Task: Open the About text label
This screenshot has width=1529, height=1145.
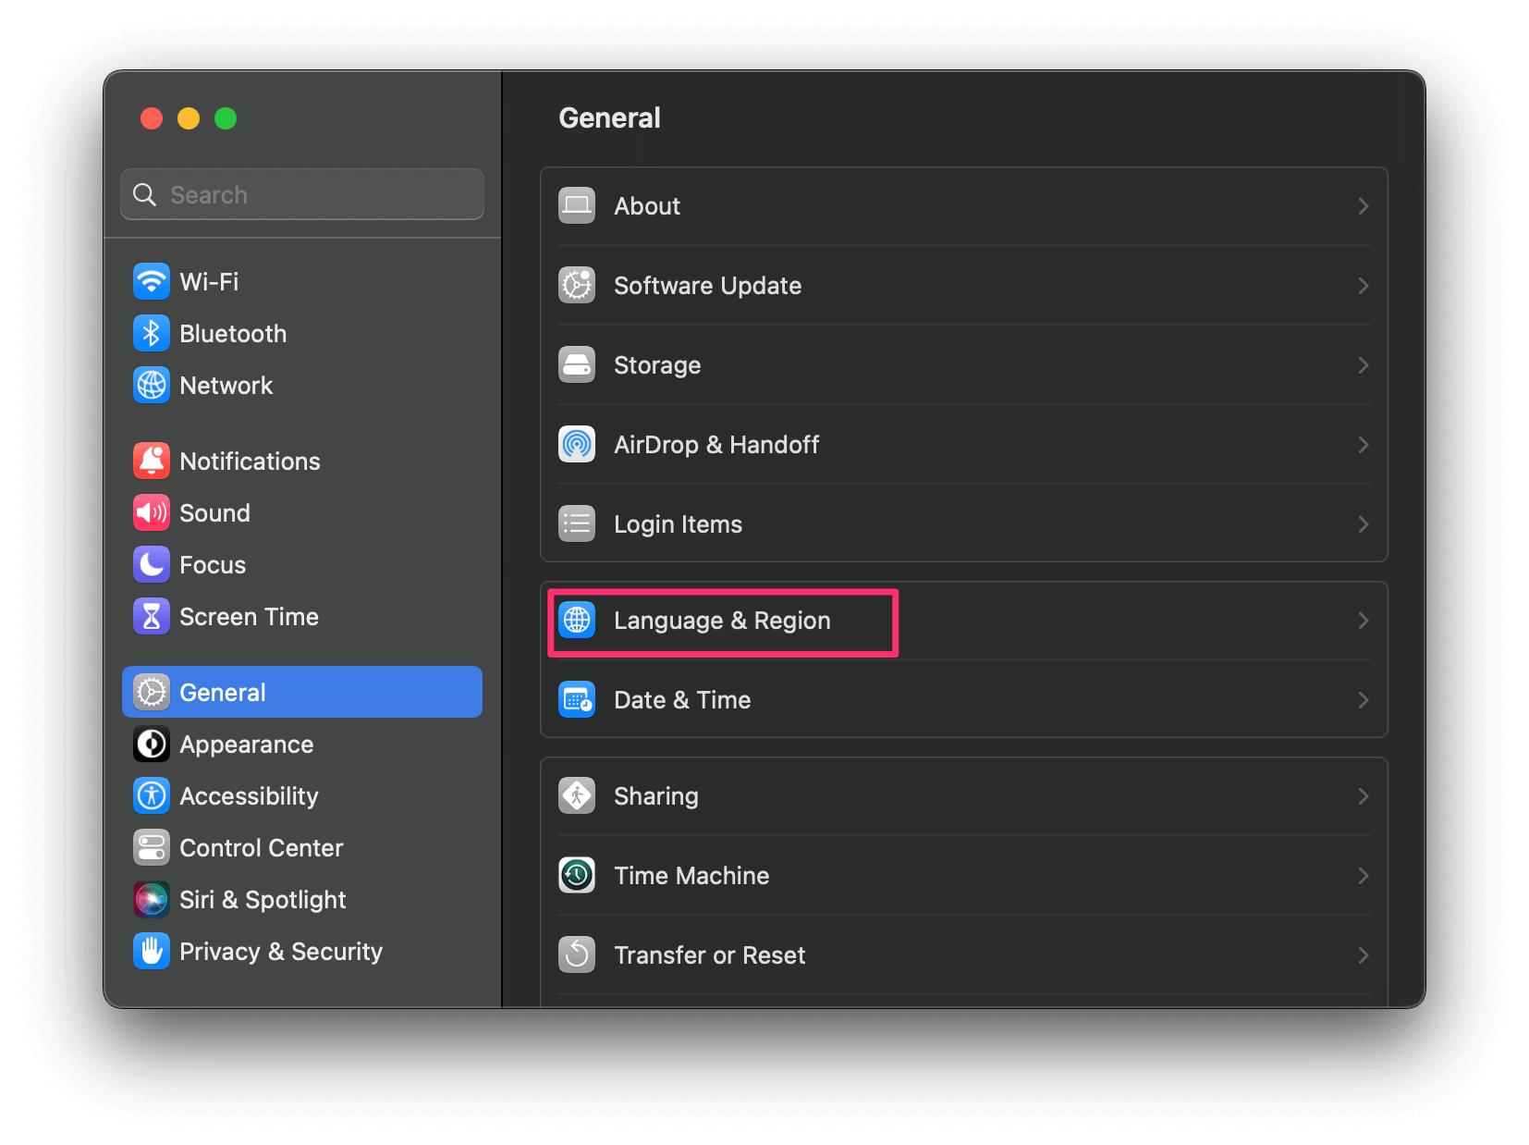Action: coord(647,205)
